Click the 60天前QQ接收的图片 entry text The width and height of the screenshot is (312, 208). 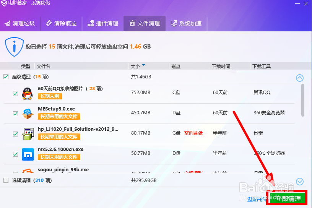click(70, 89)
